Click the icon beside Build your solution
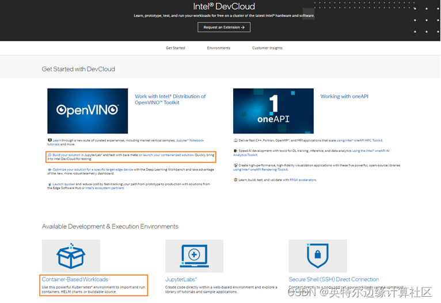Image resolution: width=441 pixels, height=303 pixels. [x=50, y=155]
